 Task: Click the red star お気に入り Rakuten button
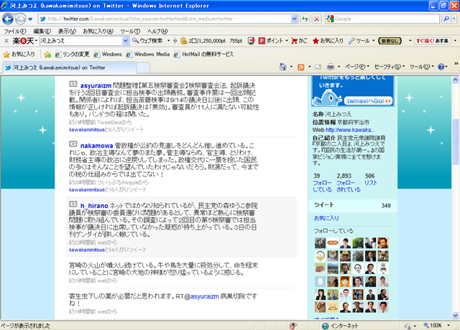(x=328, y=41)
